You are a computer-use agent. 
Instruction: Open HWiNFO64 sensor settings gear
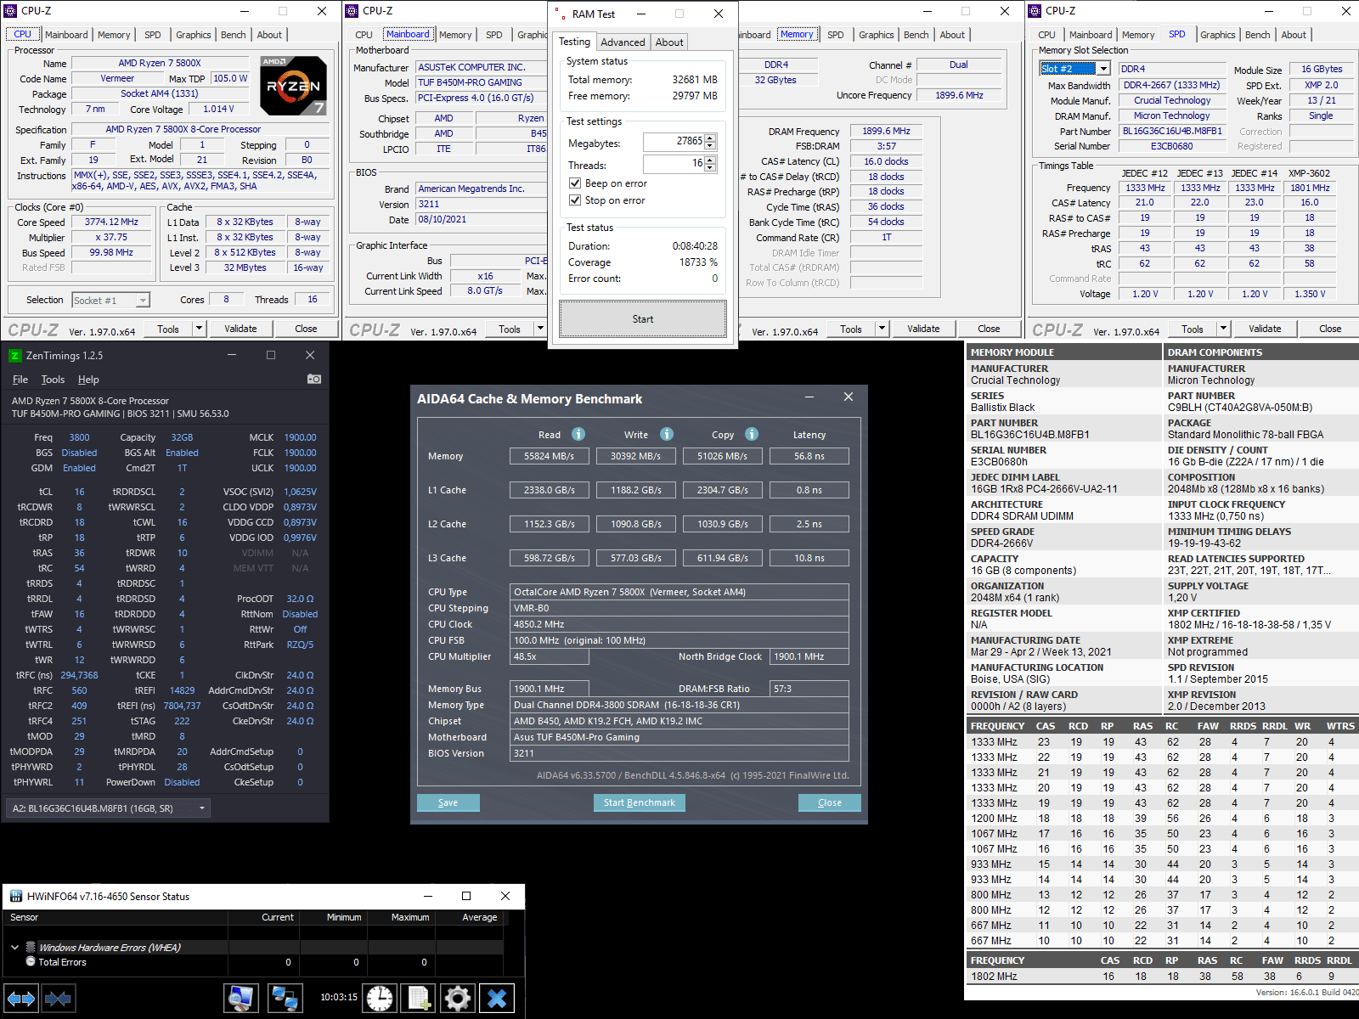pos(458,999)
